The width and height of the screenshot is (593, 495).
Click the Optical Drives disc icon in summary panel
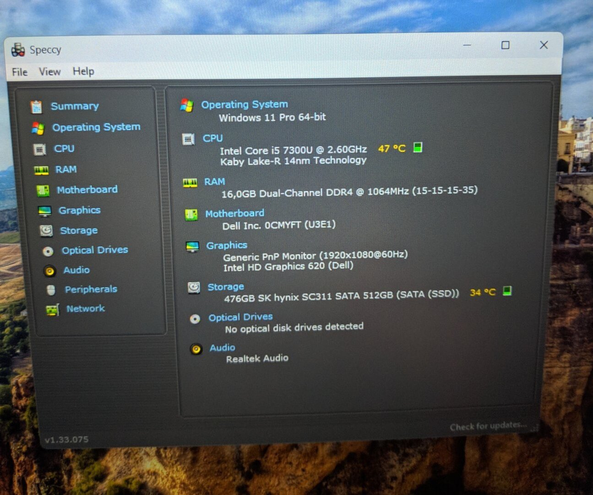coord(195,319)
